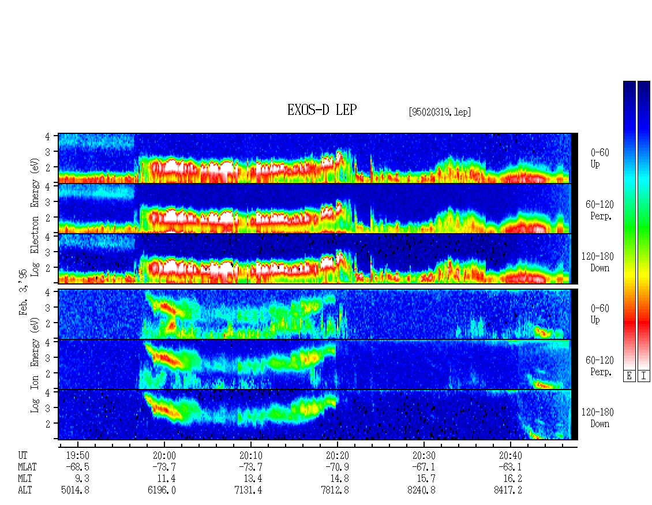Click the MLT value 11.4
Screen dimensions: 652x505
(166, 479)
